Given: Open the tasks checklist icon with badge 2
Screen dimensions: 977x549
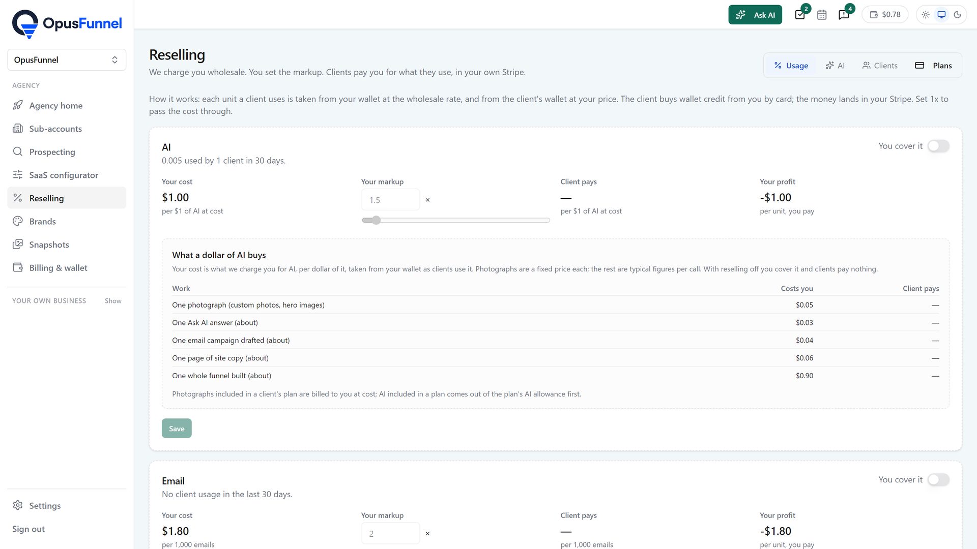Looking at the screenshot, I should 800,15.
